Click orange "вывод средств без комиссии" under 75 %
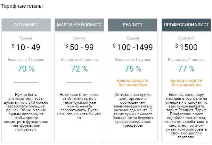This screenshot has width=212, height=145. [x=133, y=82]
